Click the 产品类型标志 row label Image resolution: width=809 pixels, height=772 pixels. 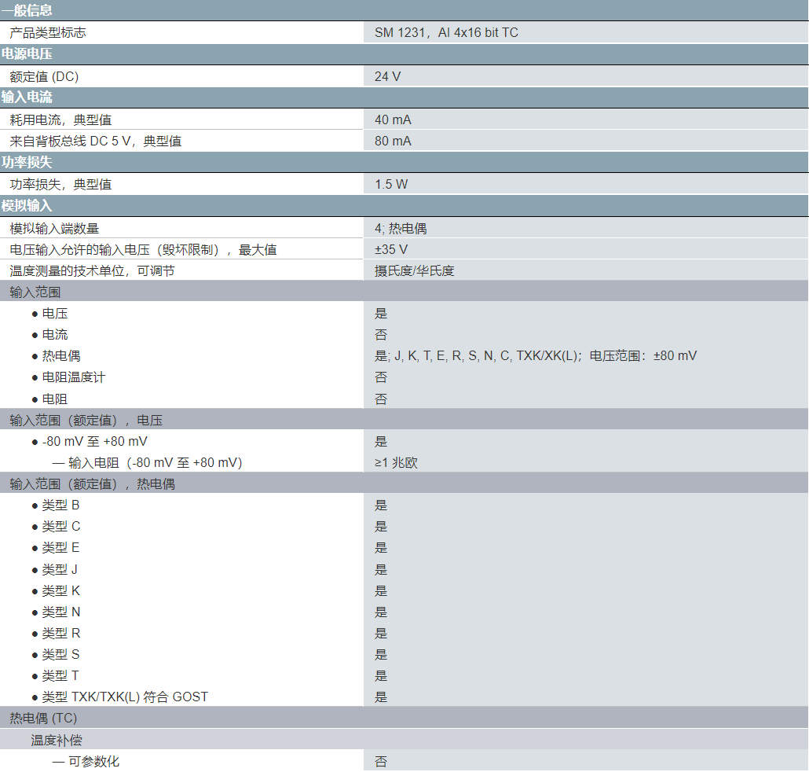click(48, 32)
